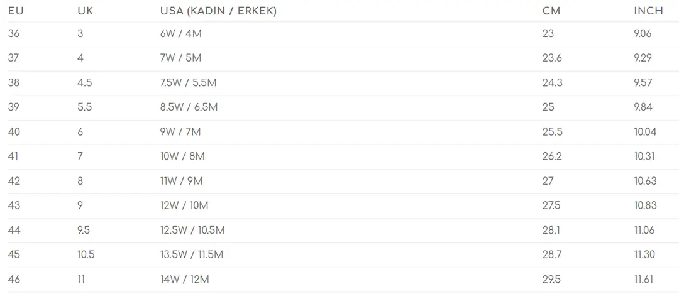
Task: Click the 10.63 inch value
Action: click(645, 181)
